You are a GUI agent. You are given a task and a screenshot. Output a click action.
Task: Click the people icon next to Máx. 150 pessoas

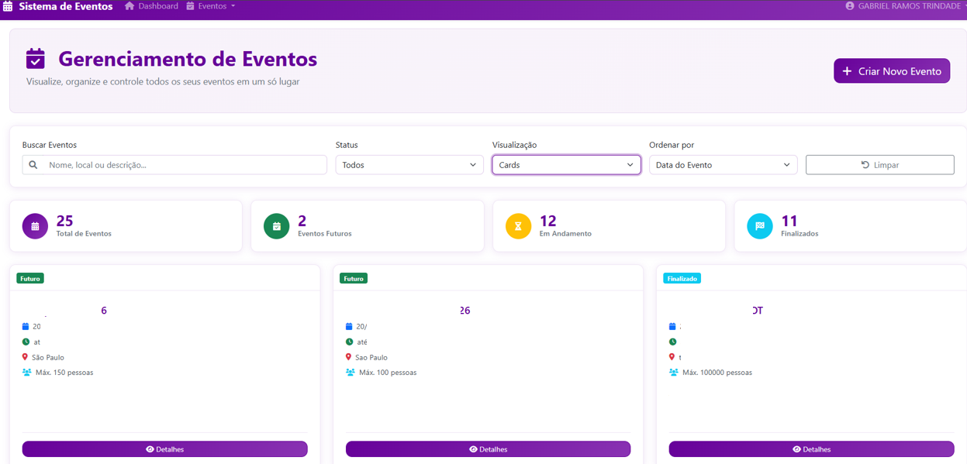[26, 372]
